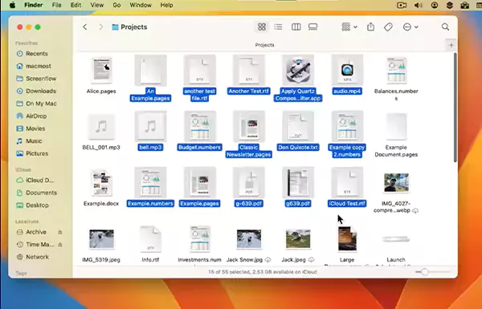Open Pictures in sidebar
This screenshot has height=309, width=482.
coord(37,153)
